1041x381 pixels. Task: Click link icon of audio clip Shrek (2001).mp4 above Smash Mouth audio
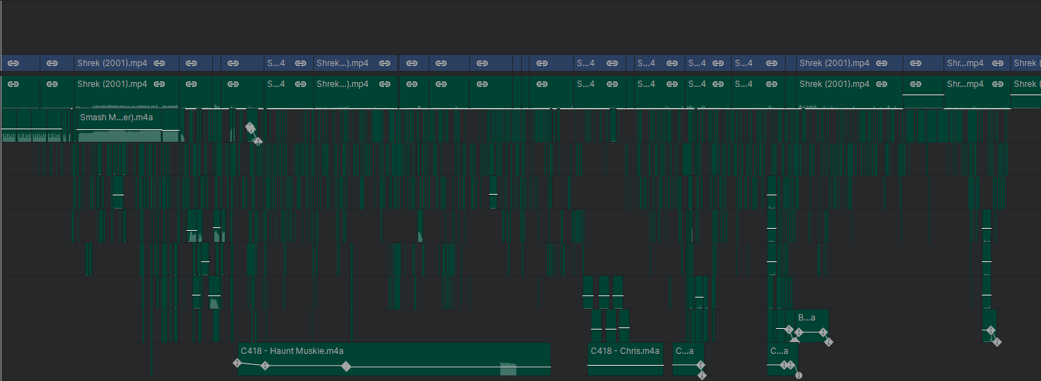pos(160,84)
